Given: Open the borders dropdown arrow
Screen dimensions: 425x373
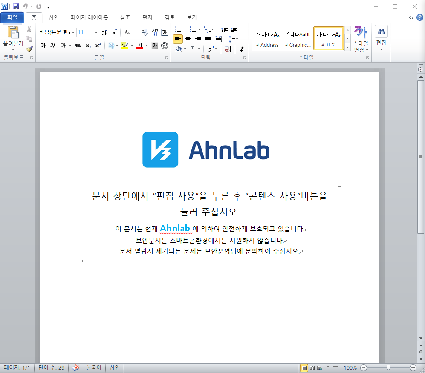Looking at the screenshot, I should (199, 49).
